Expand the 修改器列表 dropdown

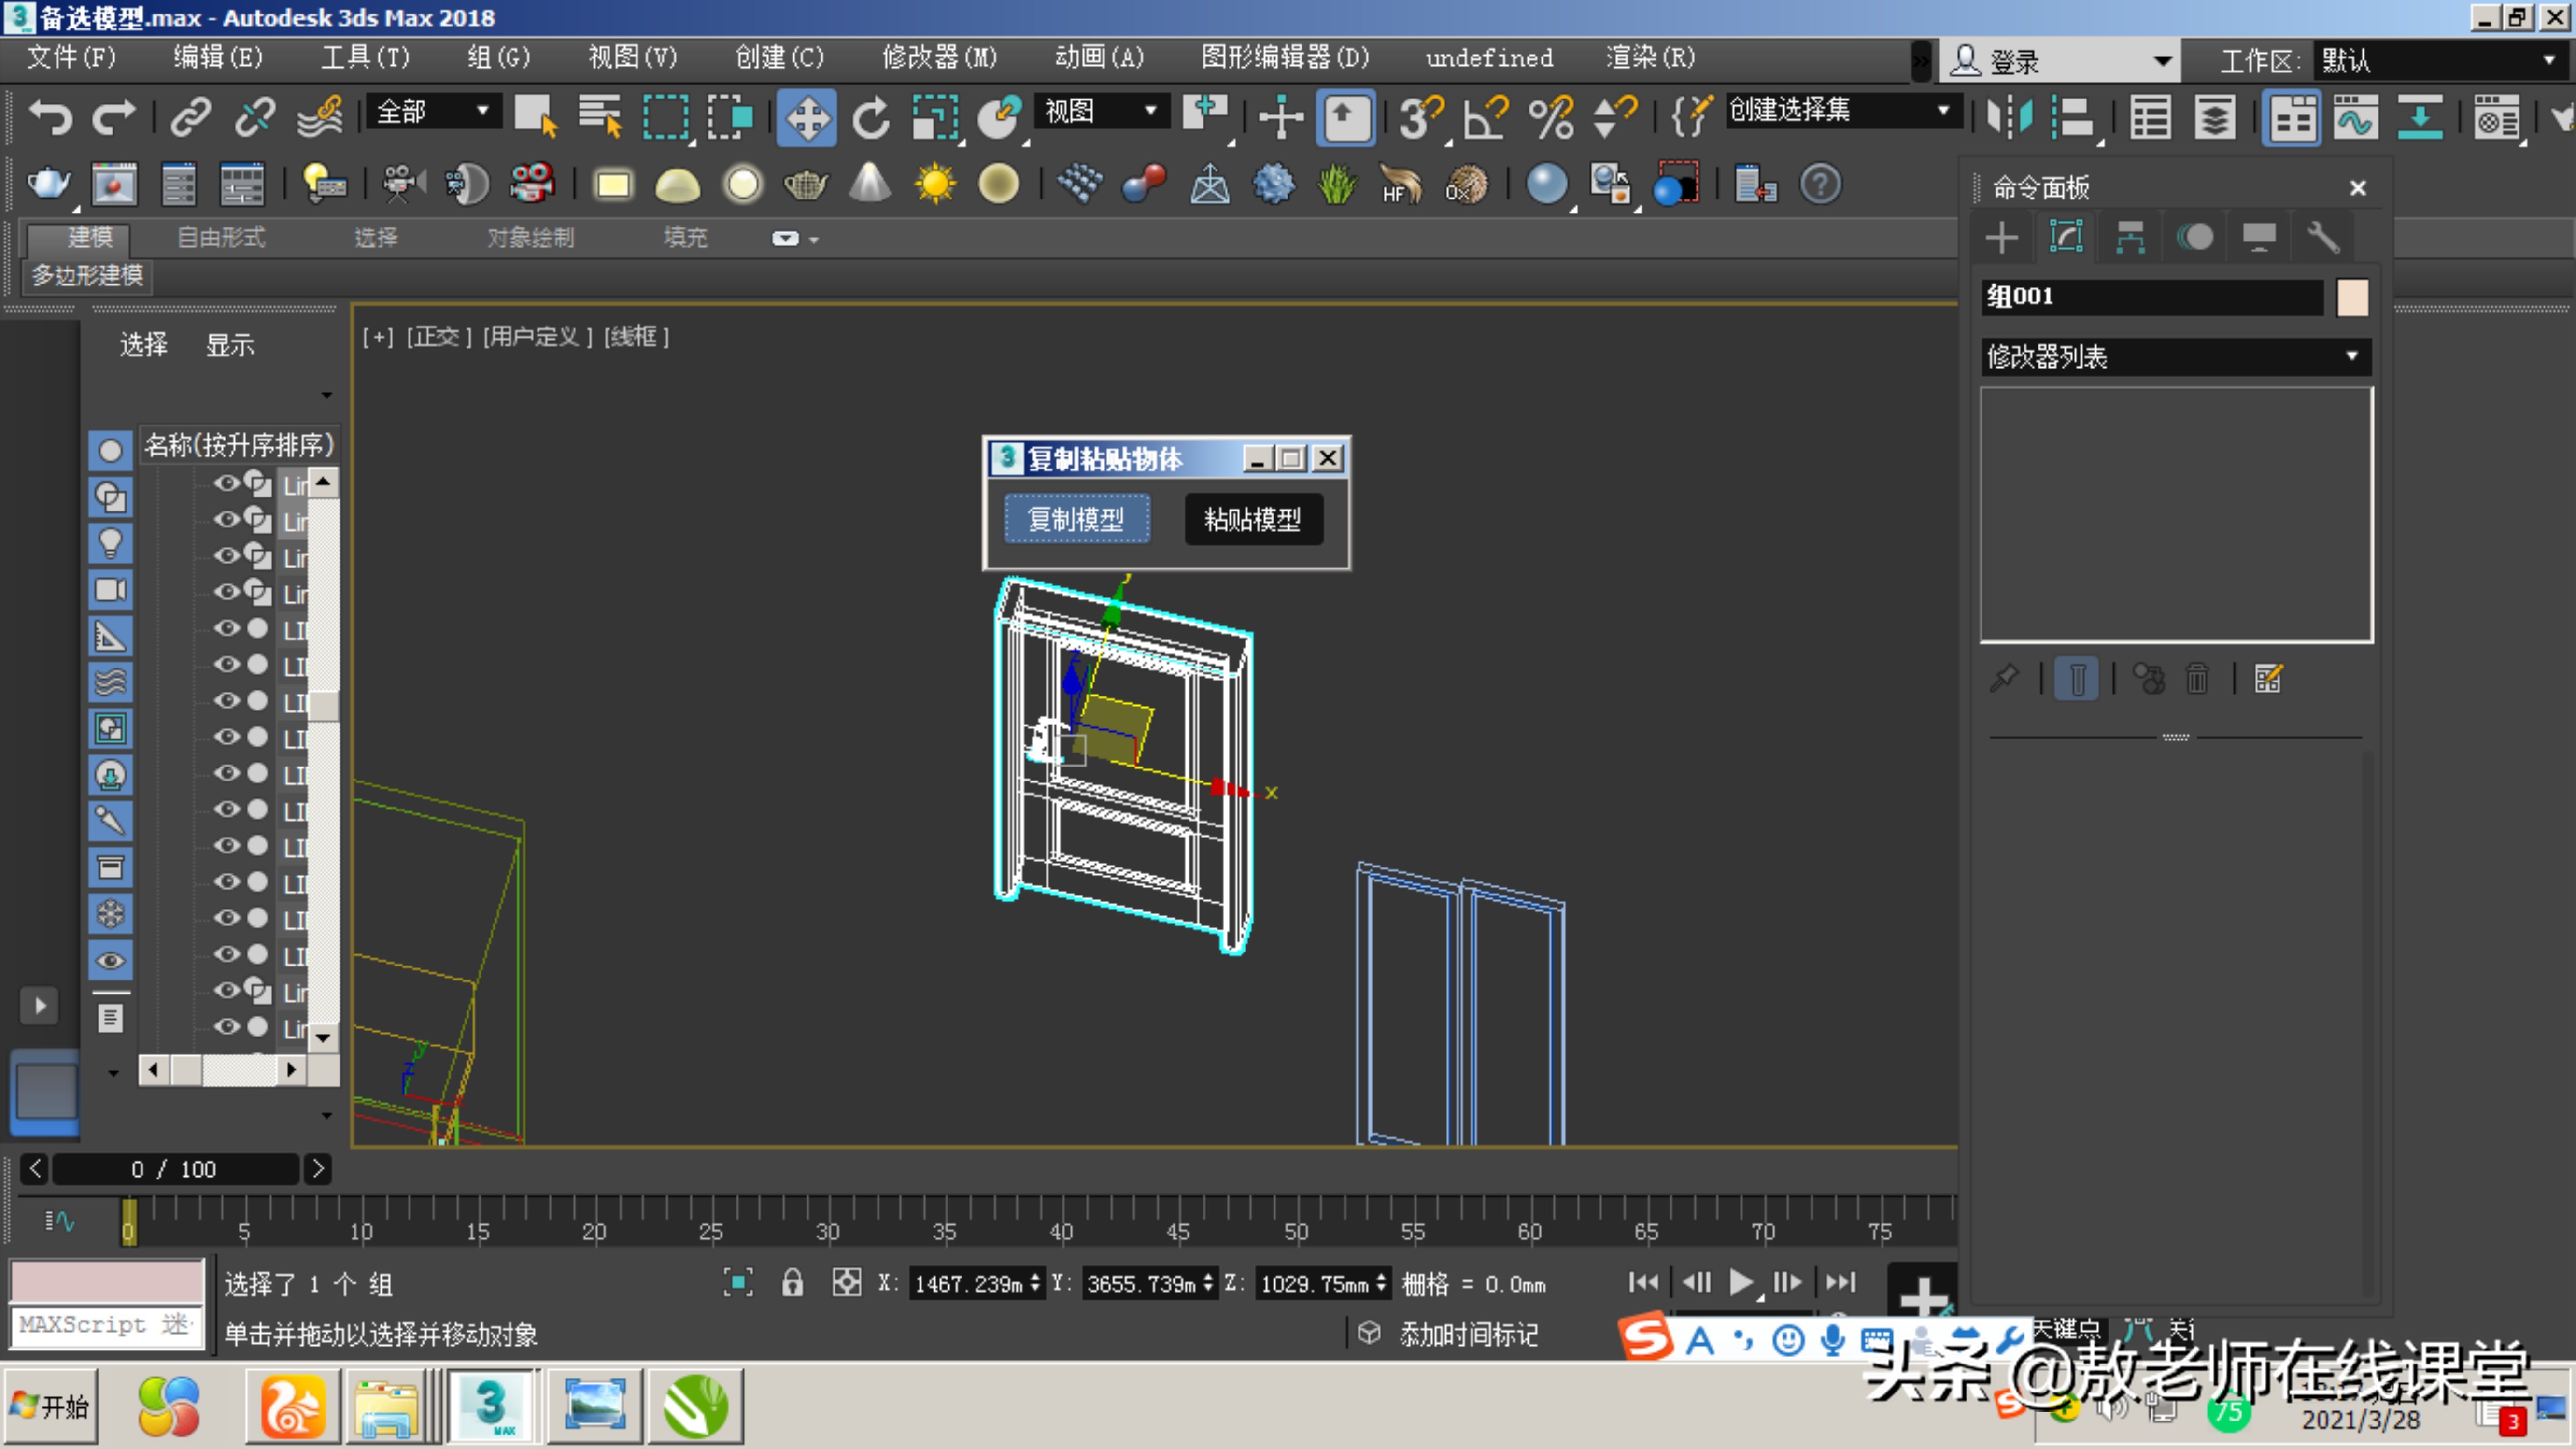coord(2351,356)
